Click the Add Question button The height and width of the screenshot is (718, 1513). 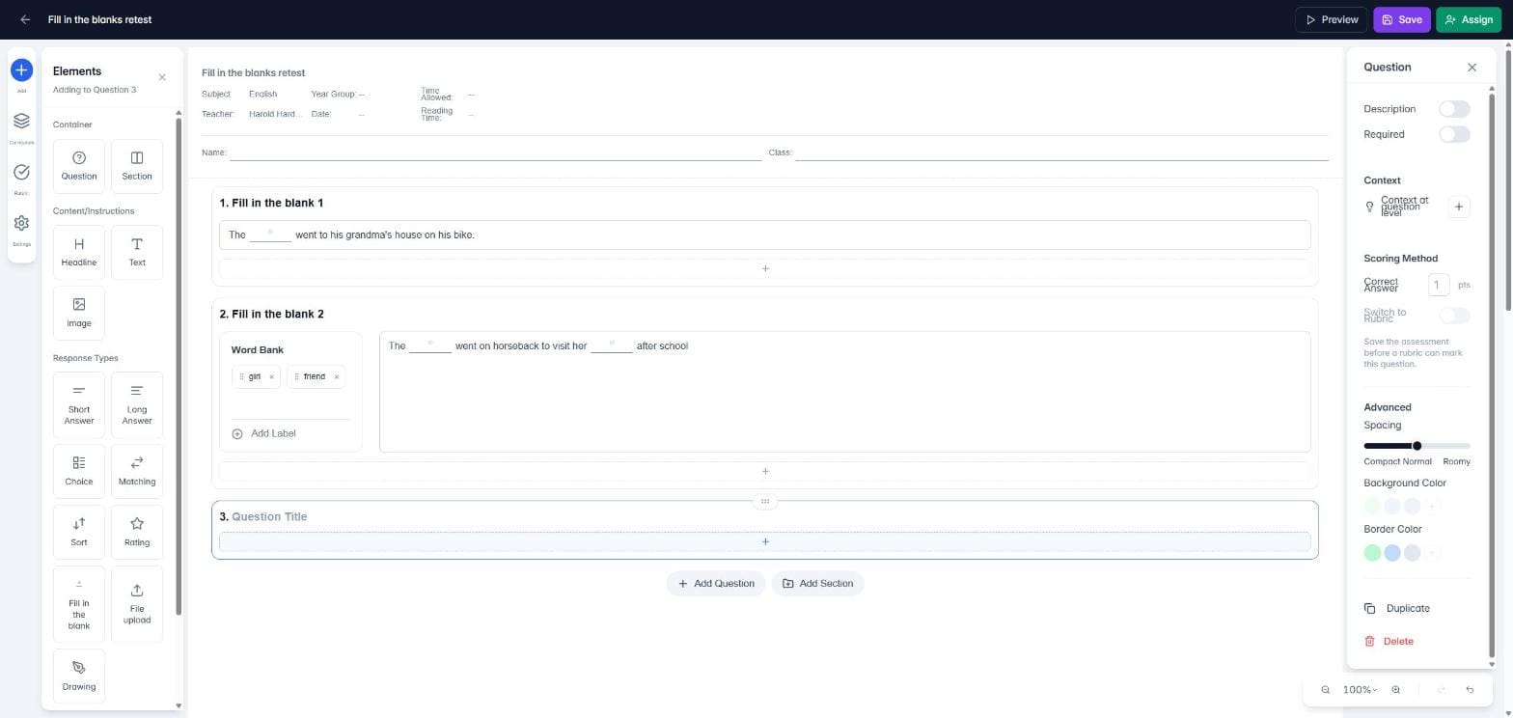coord(716,584)
